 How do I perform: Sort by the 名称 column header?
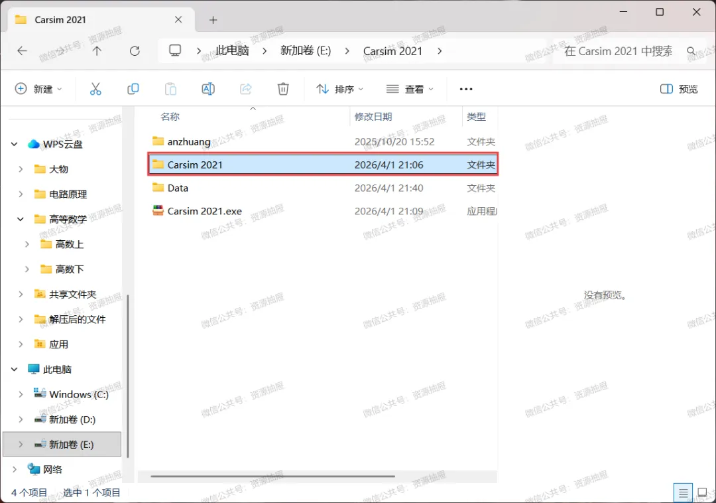[170, 117]
